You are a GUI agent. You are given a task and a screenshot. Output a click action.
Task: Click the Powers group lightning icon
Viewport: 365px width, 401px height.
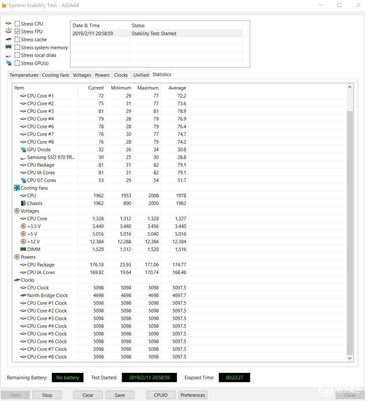[17, 257]
